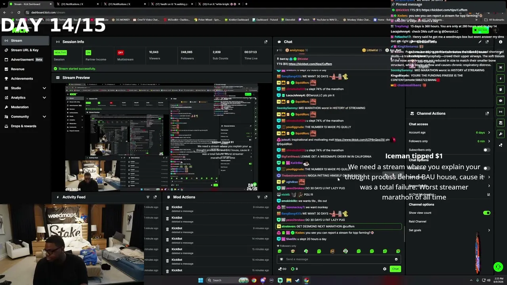Open Picker Wheel bookmark
This screenshot has height=285, width=507.
coord(208,20)
